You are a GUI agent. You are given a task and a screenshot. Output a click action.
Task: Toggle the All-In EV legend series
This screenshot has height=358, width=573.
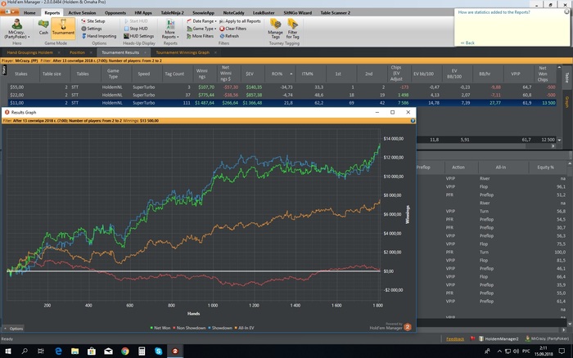(244, 328)
